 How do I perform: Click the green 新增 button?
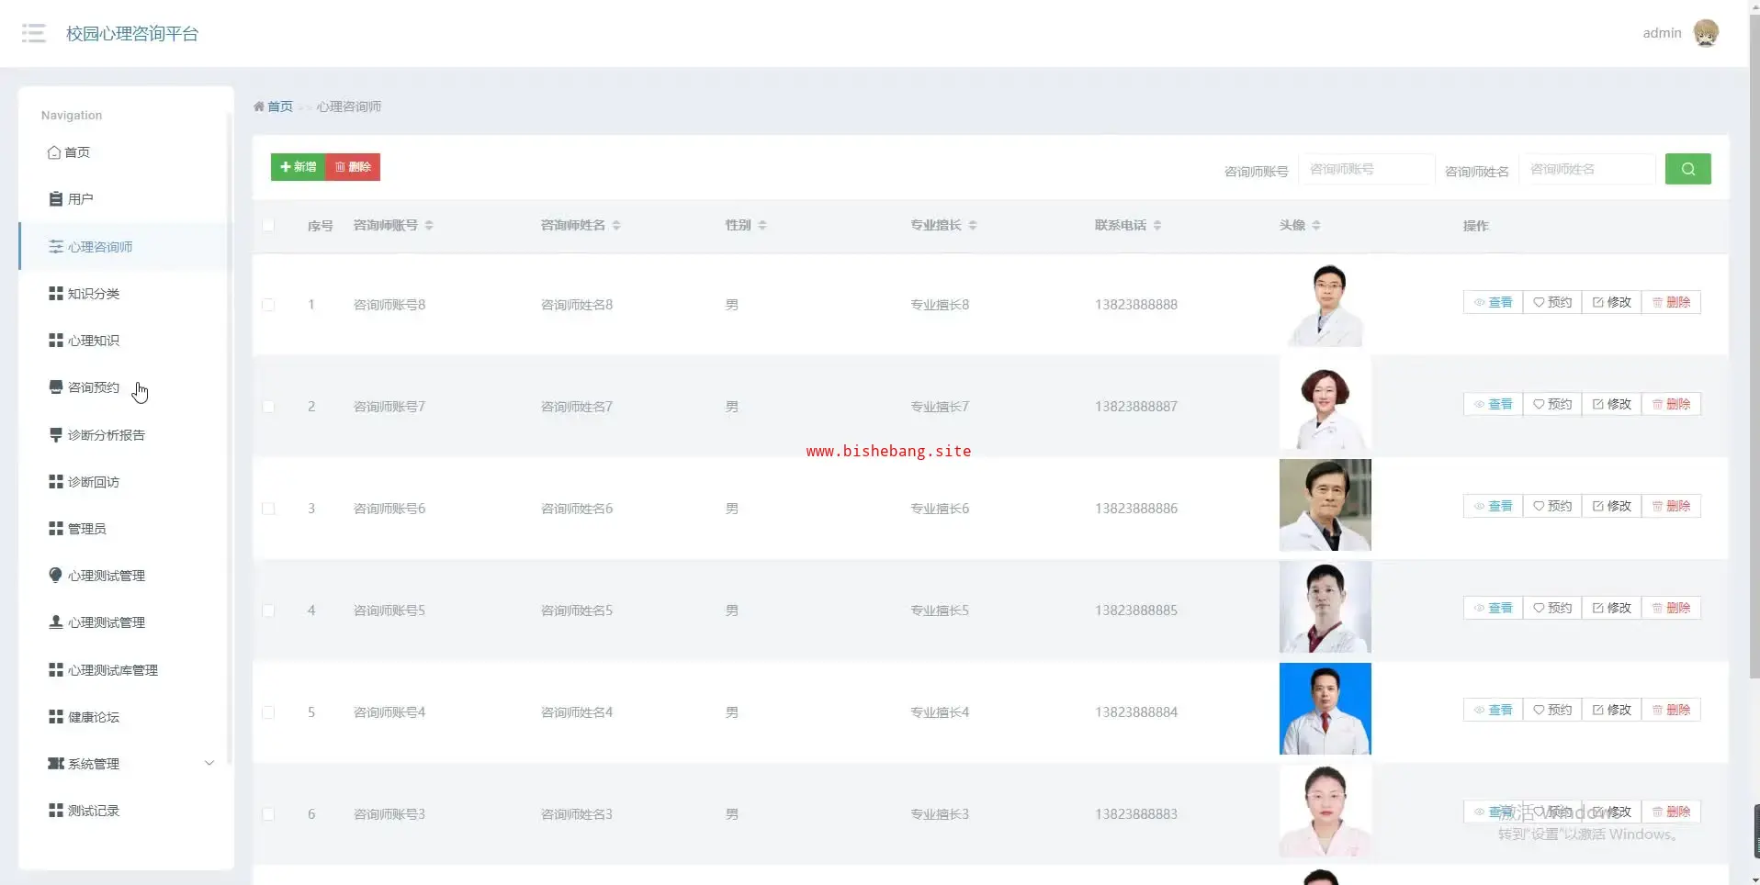point(298,167)
